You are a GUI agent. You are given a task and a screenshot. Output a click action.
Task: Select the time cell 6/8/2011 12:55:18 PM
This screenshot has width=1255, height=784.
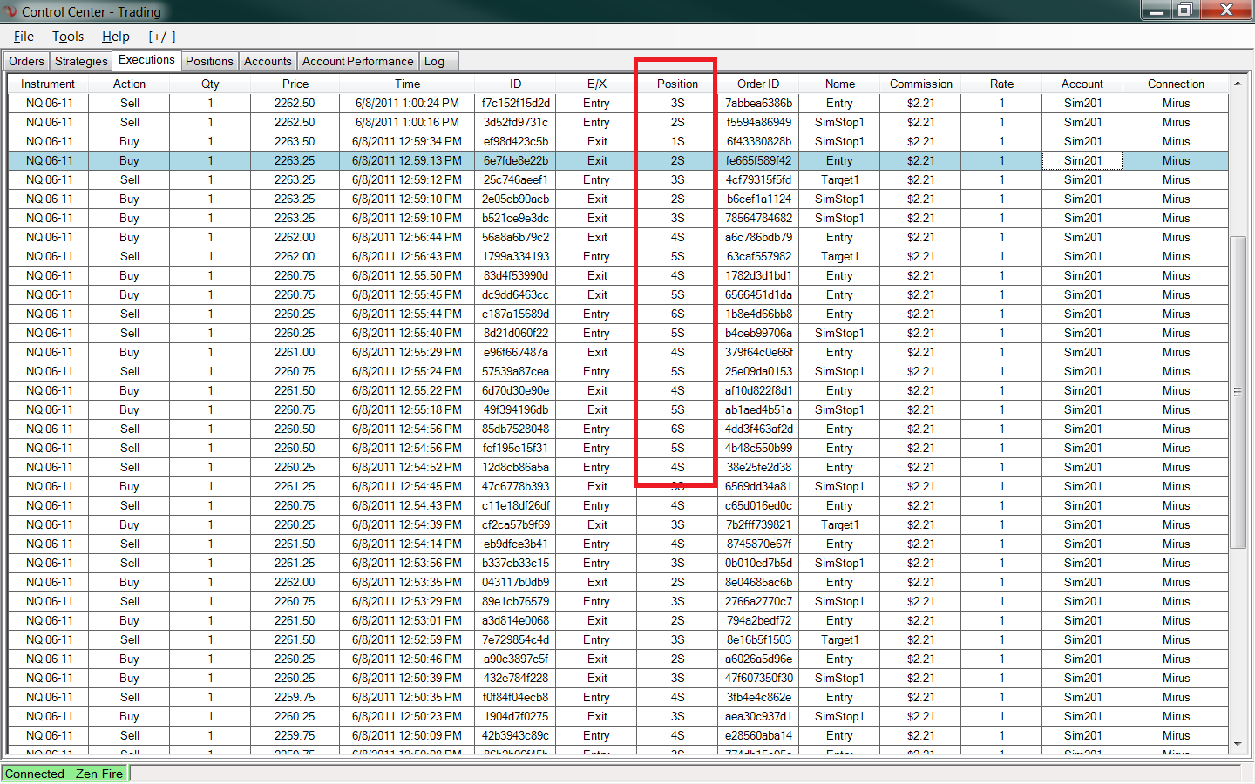[407, 409]
